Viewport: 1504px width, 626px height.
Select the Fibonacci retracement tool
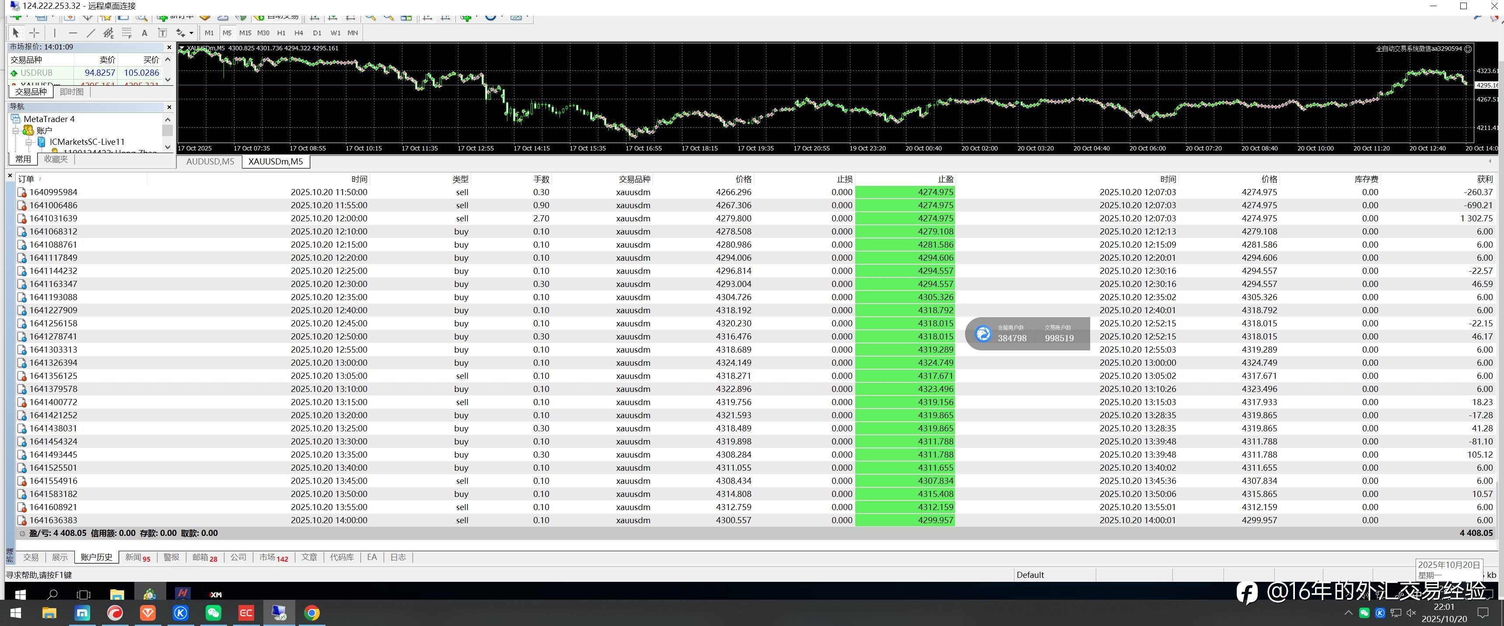127,33
